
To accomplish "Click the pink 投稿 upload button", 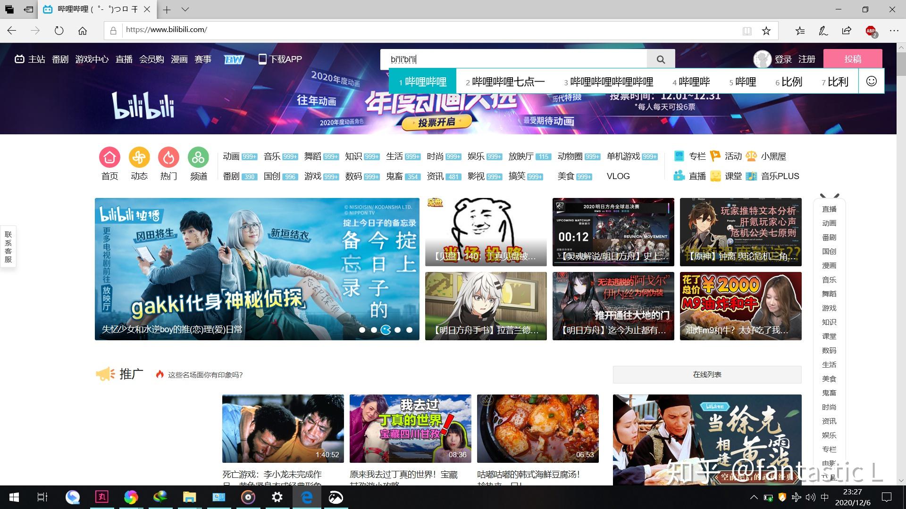I will point(853,59).
